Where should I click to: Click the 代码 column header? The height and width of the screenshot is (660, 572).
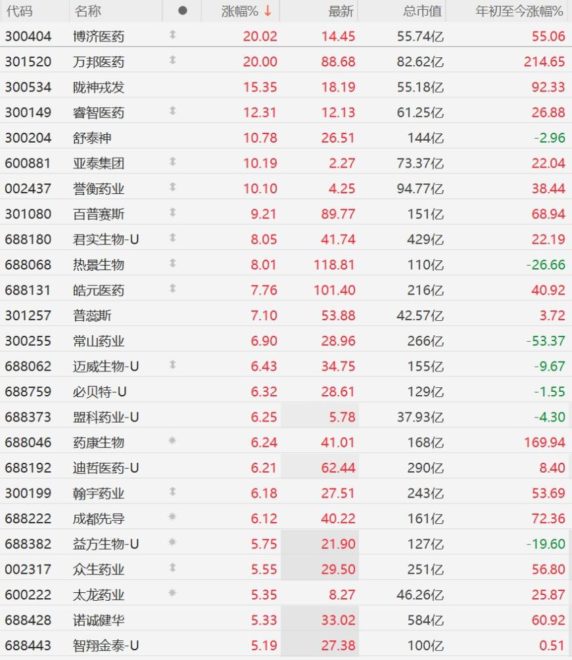tap(19, 11)
